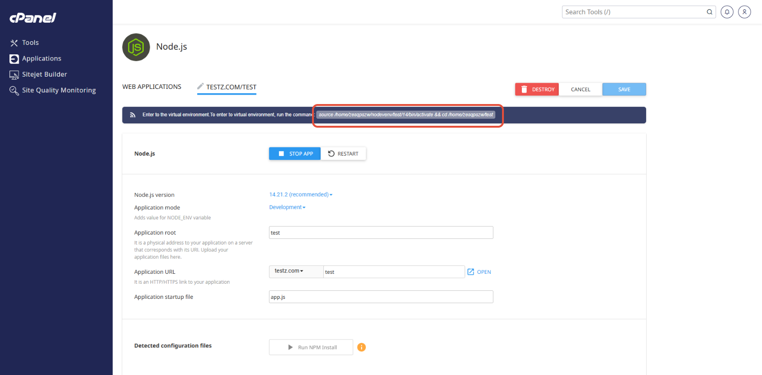
Task: Open Tools in the sidebar
Action: tap(30, 43)
